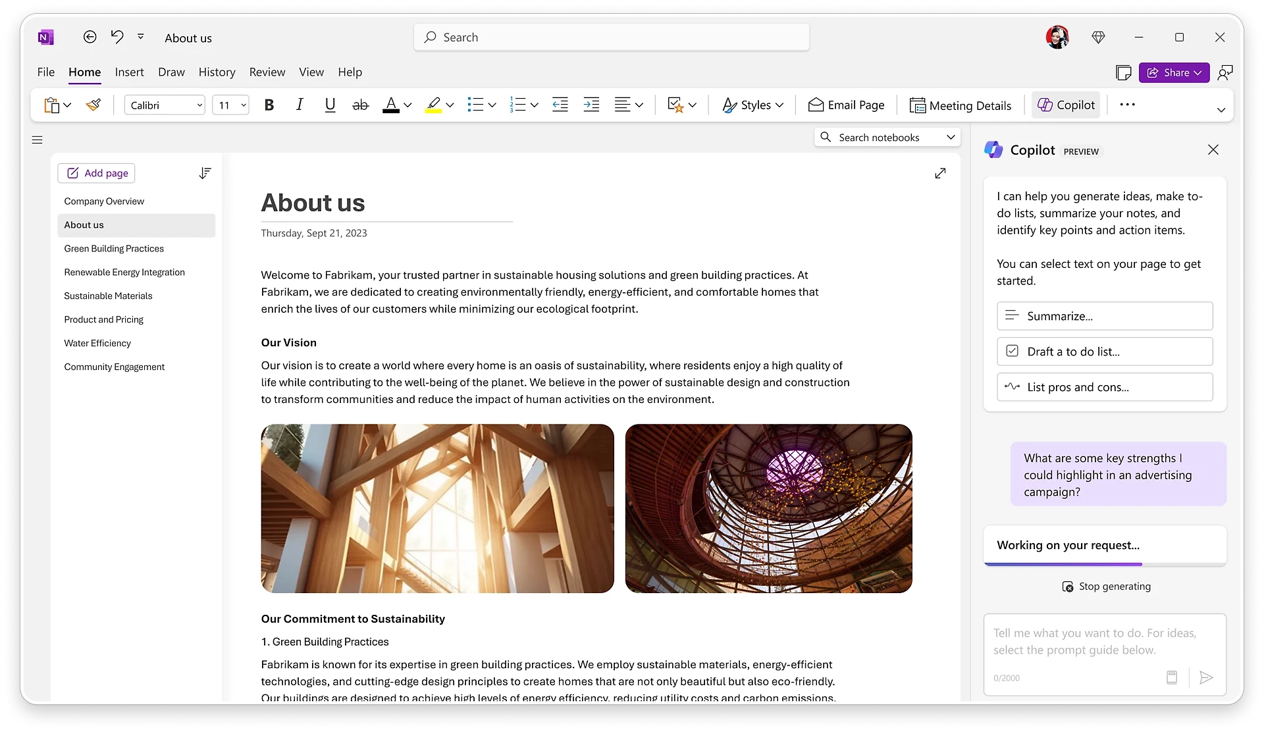Click Stop generating in Copilot
Viewport: 1264px width, 732px height.
coord(1107,587)
